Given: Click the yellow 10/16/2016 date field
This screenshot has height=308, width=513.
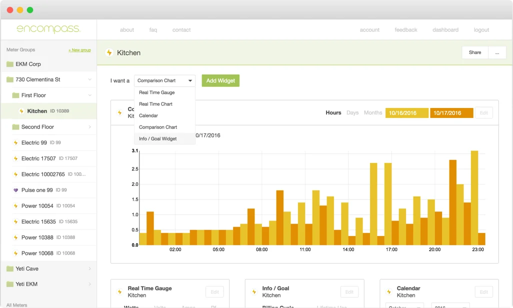Looking at the screenshot, I should [407, 113].
